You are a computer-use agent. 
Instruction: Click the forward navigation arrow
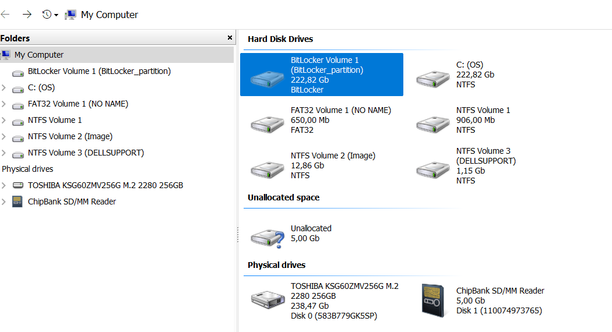pyautogui.click(x=27, y=15)
